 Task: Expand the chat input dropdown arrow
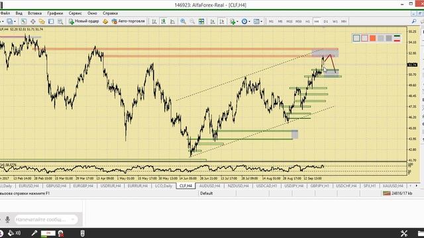(x=73, y=219)
